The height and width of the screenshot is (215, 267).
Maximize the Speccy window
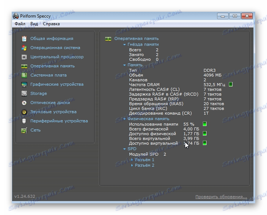(x=235, y=16)
